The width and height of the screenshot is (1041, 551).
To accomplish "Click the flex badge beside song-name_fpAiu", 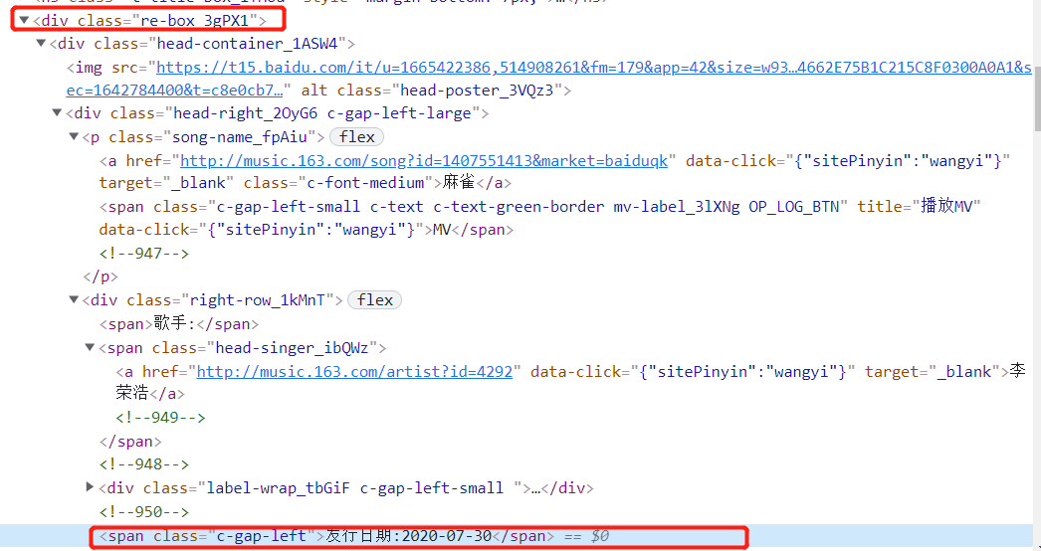I will point(357,136).
